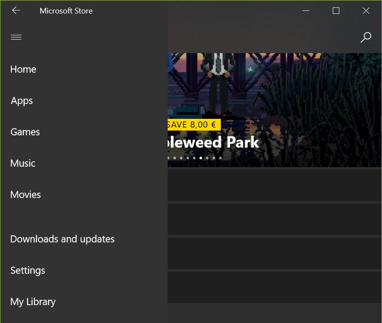Select Games from the side menu
Screen dimensions: 382x323
coord(25,132)
